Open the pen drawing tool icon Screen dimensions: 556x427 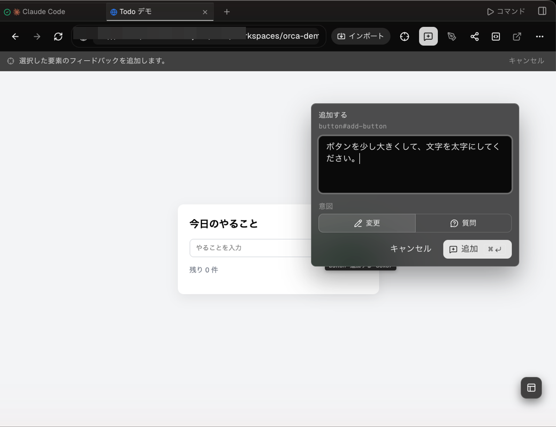click(452, 37)
